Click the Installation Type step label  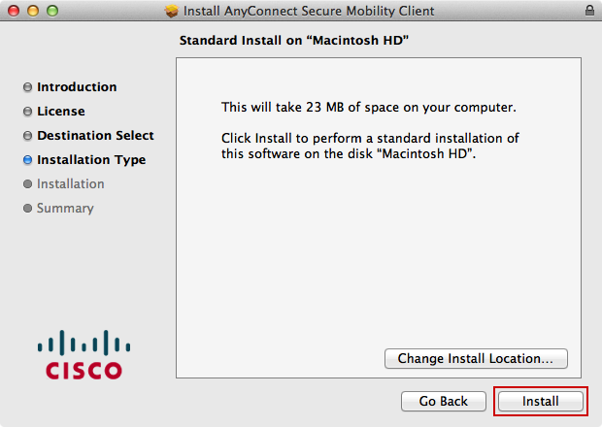click(x=91, y=160)
